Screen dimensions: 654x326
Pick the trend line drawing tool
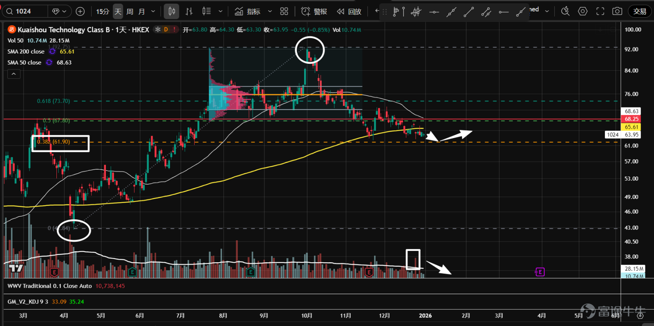tap(469, 12)
